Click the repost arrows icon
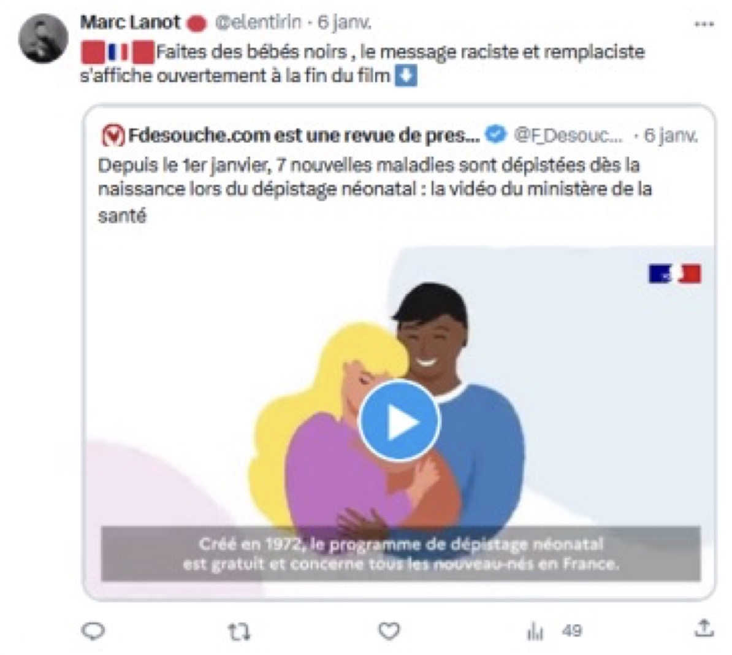Image resolution: width=732 pixels, height=655 pixels. [239, 632]
